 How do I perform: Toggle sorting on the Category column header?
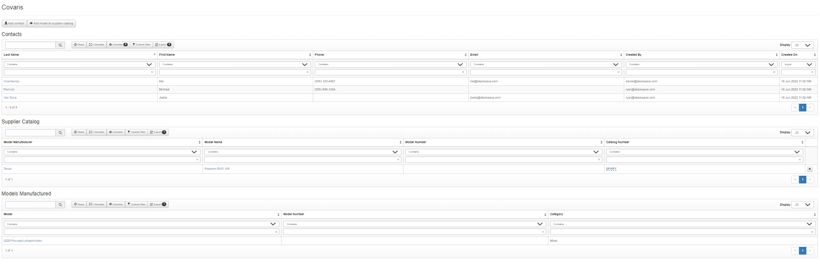(x=682, y=214)
